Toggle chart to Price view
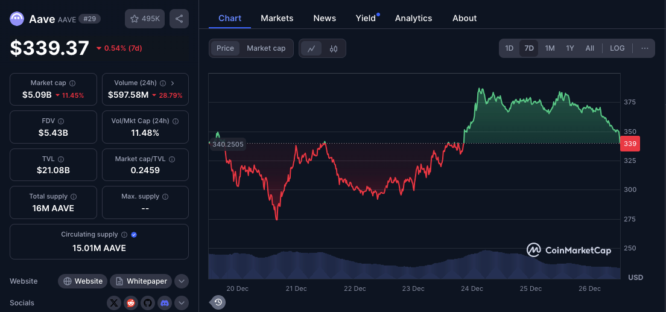Screen dimensions: 666x312 [x=225, y=48]
